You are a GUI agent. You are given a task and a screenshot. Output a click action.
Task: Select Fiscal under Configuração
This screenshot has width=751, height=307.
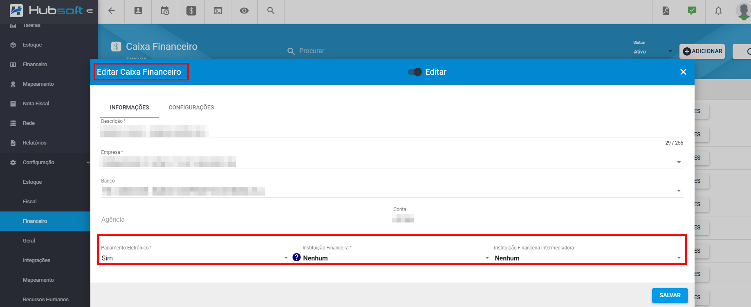pyautogui.click(x=29, y=202)
